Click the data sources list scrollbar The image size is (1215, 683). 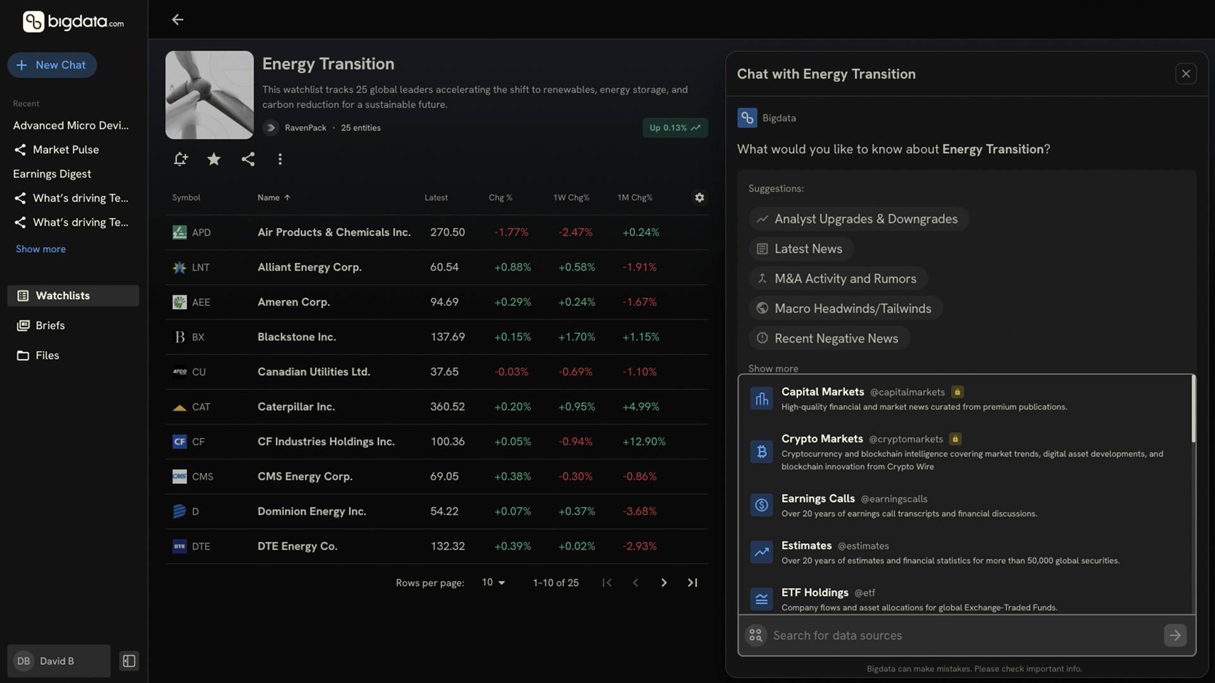pos(1193,410)
